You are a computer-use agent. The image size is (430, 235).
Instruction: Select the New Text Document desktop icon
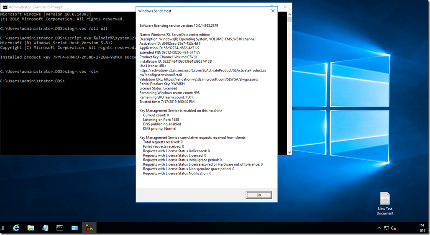click(384, 204)
